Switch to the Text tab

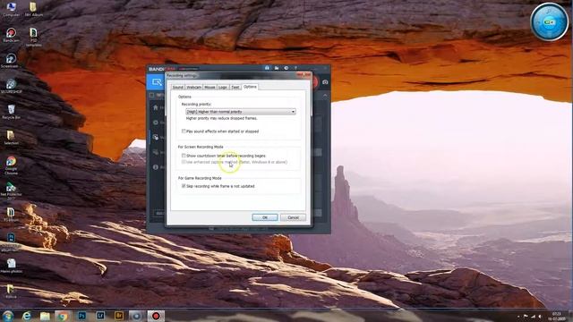[x=235, y=88]
